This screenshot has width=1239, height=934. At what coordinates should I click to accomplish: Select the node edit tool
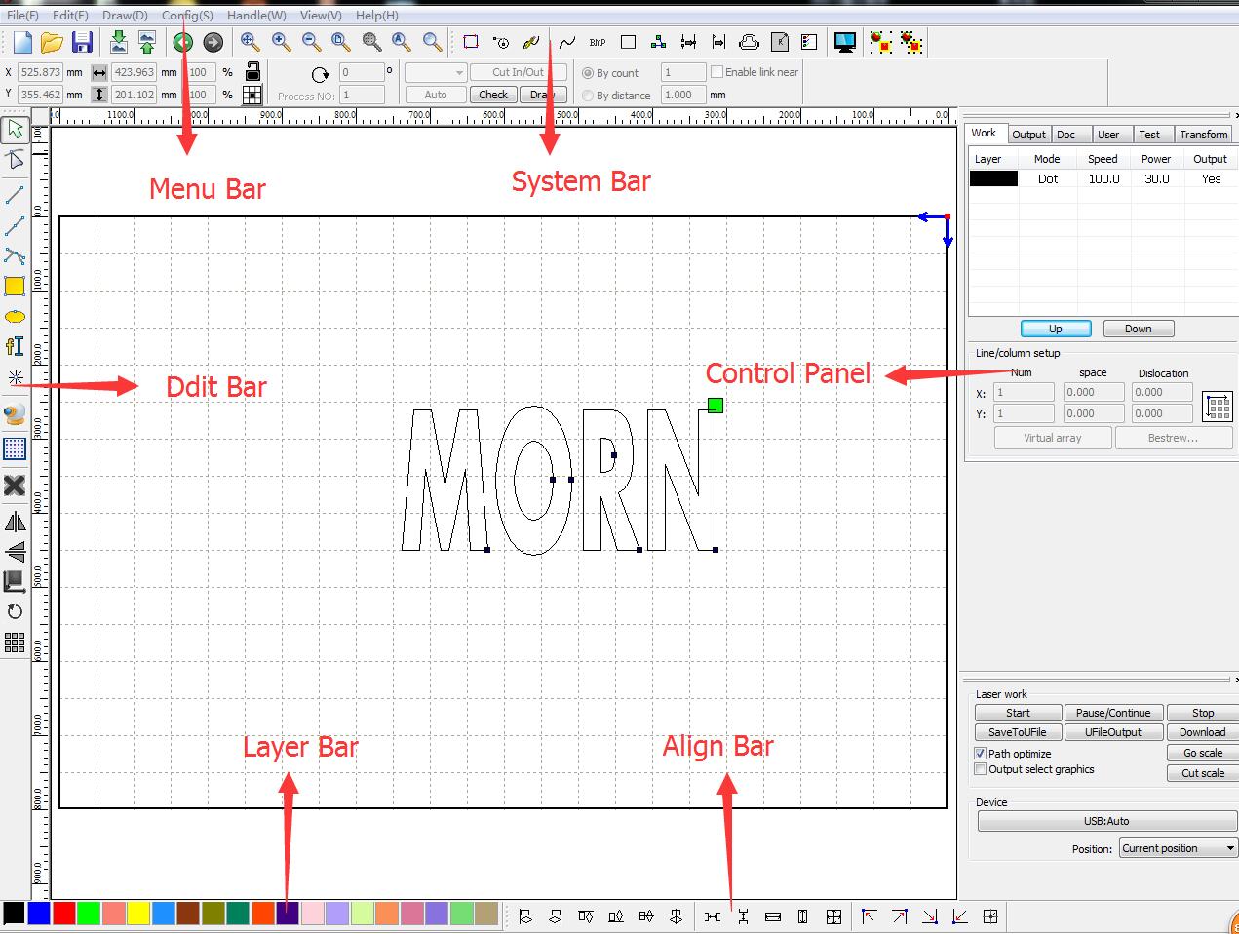[x=15, y=160]
